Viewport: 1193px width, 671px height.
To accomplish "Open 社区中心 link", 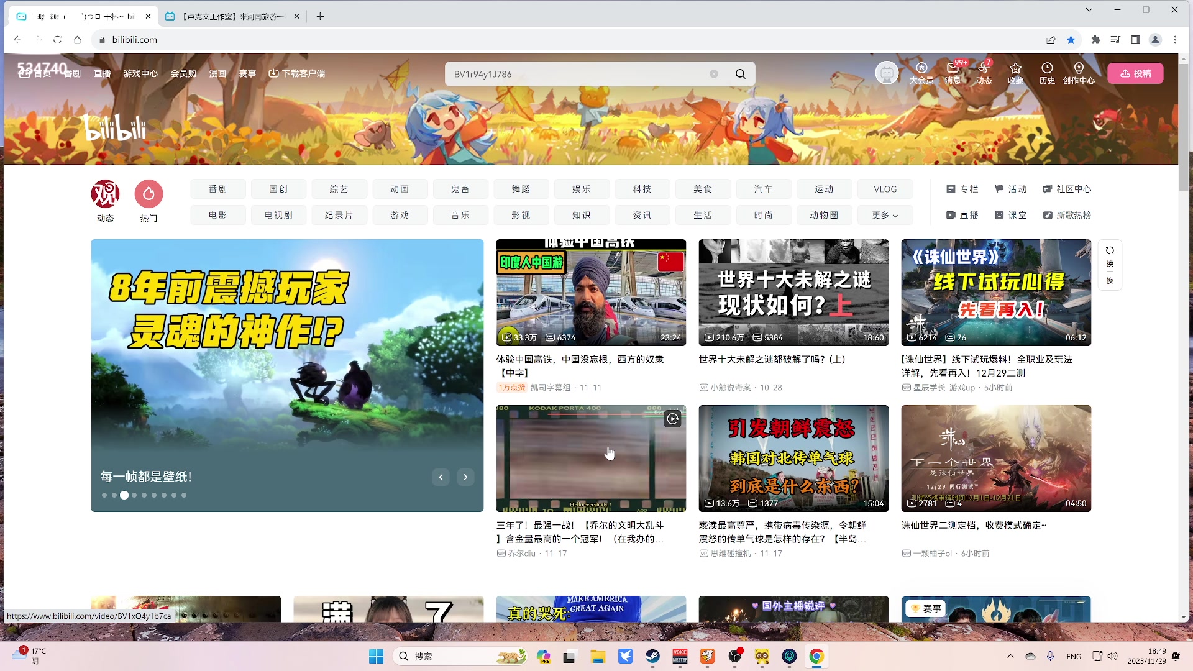I will tap(1067, 189).
